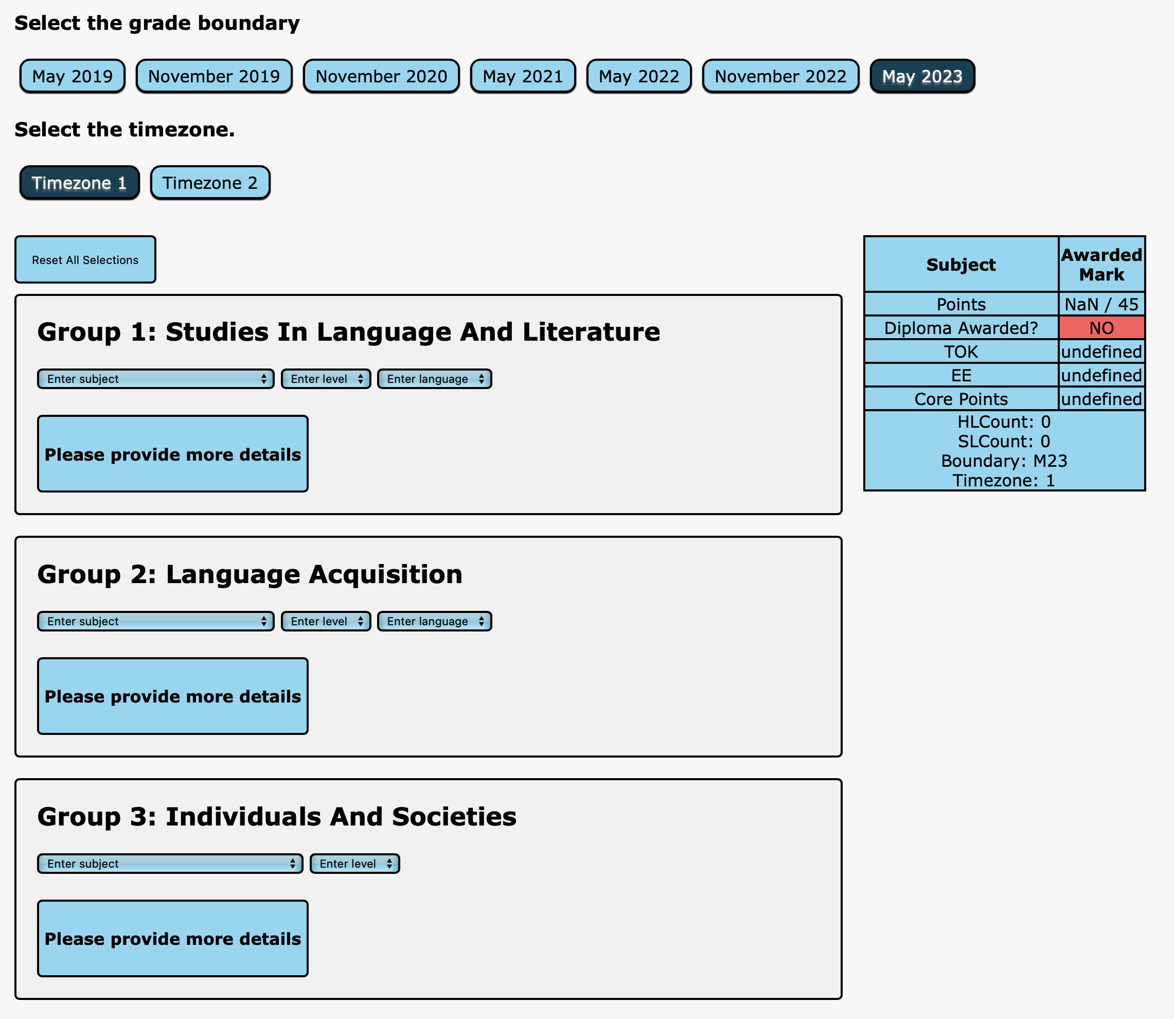1174x1019 pixels.
Task: Click Please provide more details in Group 1
Action: click(x=172, y=453)
